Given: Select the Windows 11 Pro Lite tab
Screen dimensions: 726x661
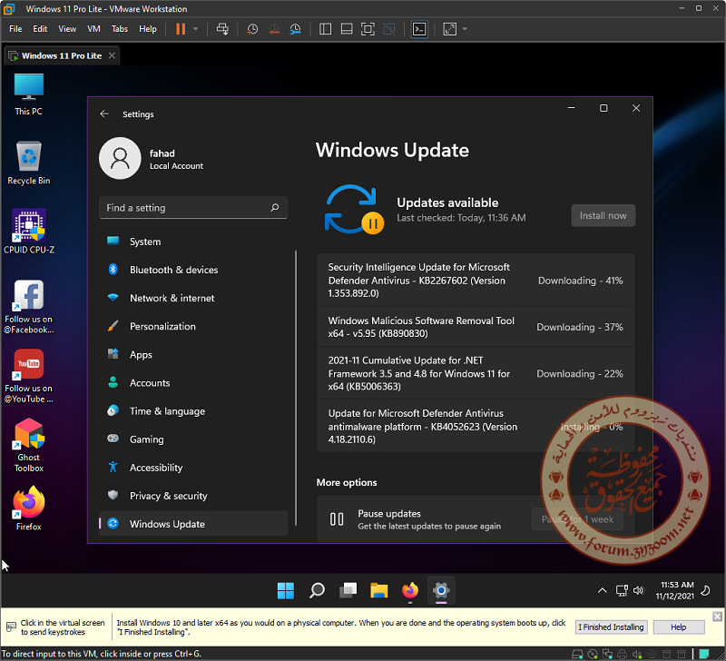Looking at the screenshot, I should (x=62, y=55).
